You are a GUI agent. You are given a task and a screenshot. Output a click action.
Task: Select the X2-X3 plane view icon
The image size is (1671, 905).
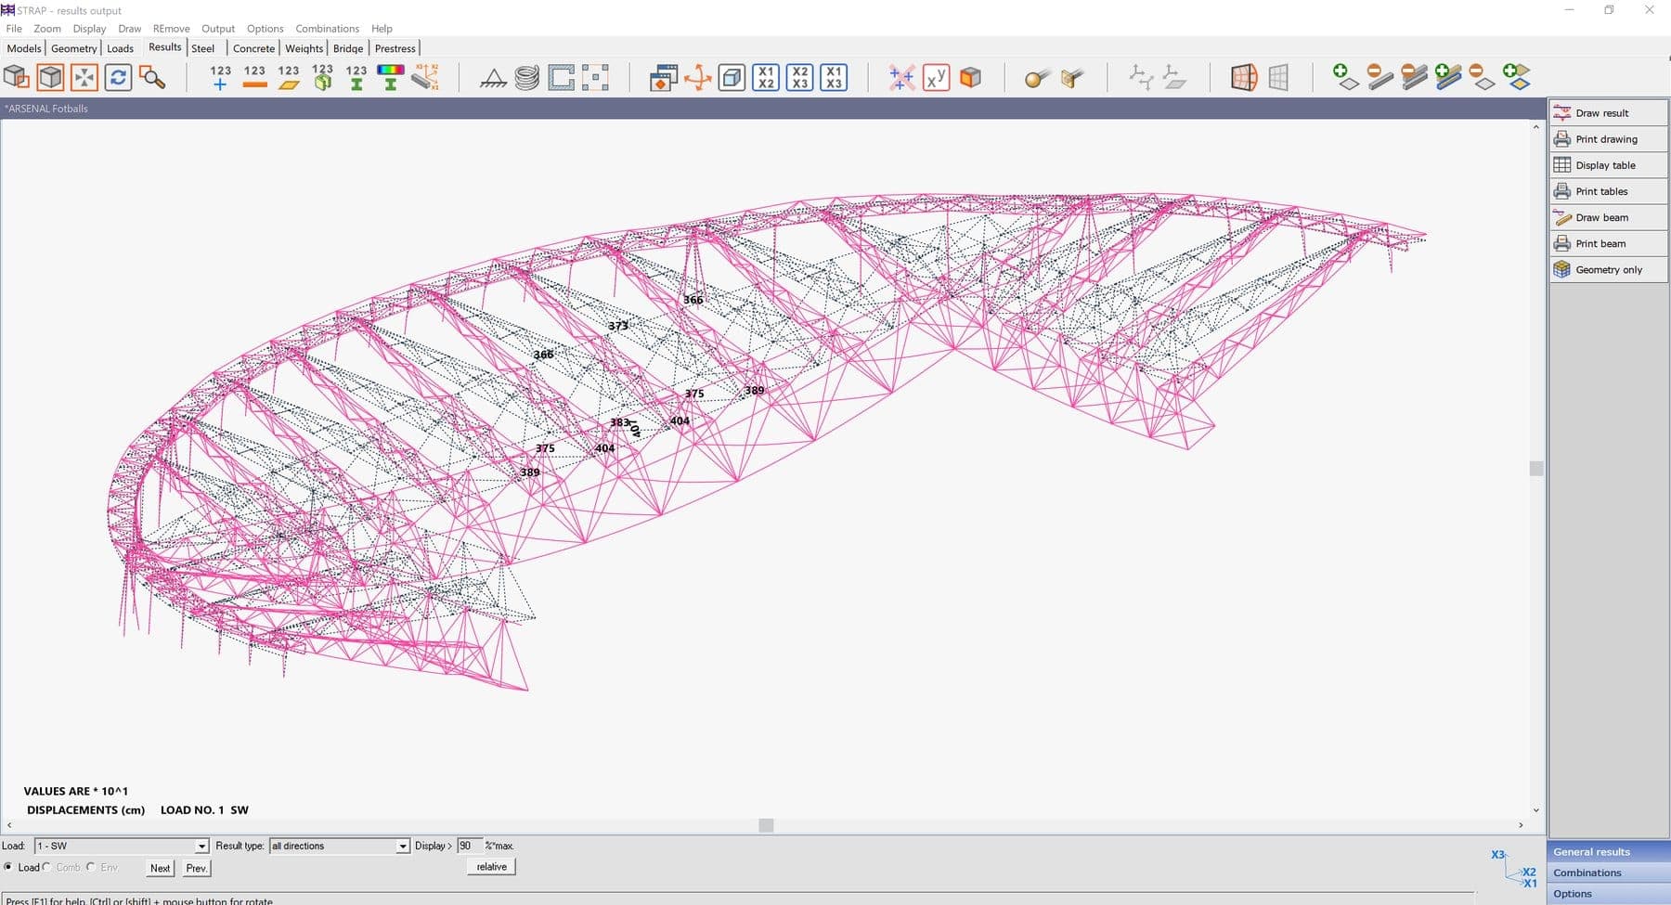800,77
